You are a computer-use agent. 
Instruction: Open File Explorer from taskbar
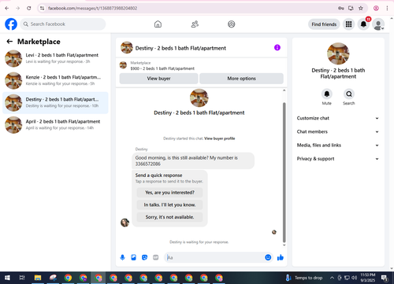pos(38,278)
